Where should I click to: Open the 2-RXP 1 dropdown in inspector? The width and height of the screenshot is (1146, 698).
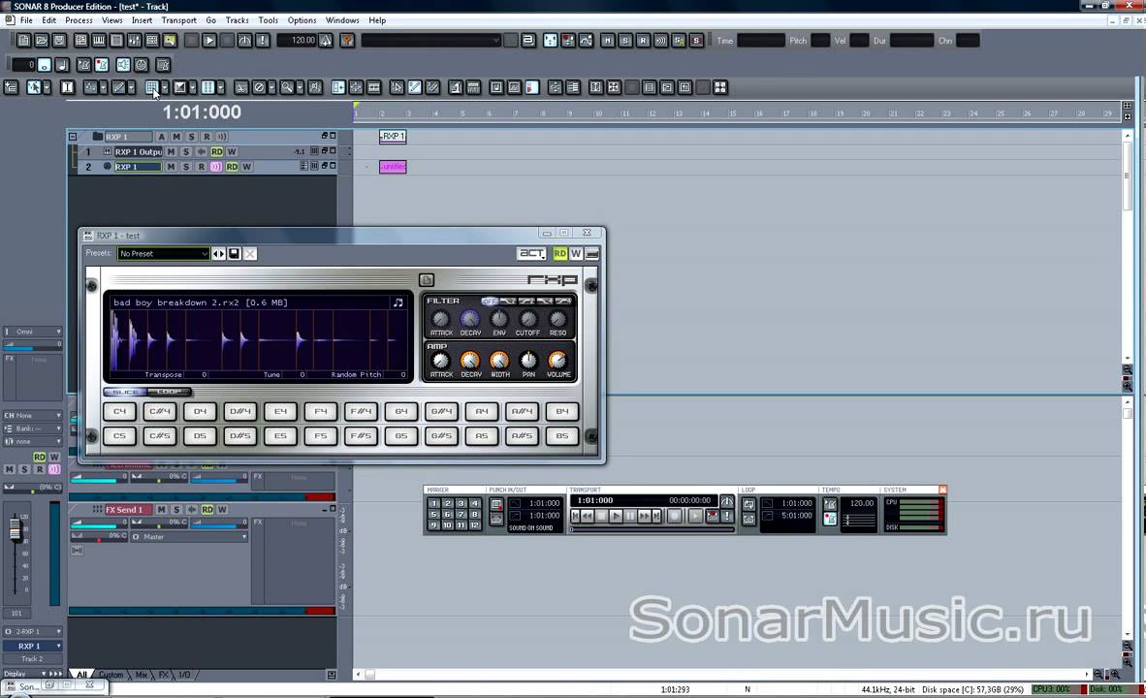(33, 631)
